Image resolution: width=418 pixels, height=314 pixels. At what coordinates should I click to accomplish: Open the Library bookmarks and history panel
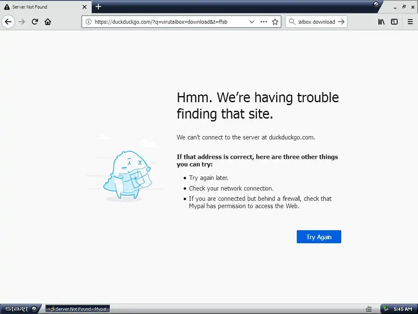[382, 22]
